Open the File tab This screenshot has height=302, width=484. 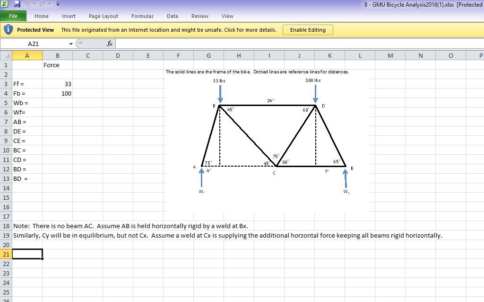[13, 16]
